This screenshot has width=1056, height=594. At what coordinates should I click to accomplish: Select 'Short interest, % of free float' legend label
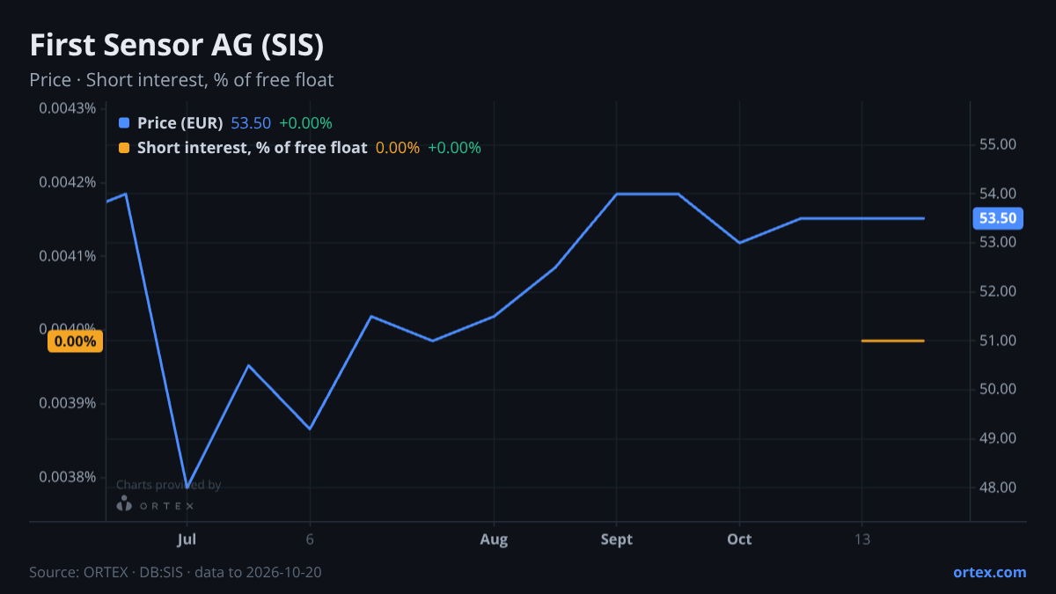[252, 148]
